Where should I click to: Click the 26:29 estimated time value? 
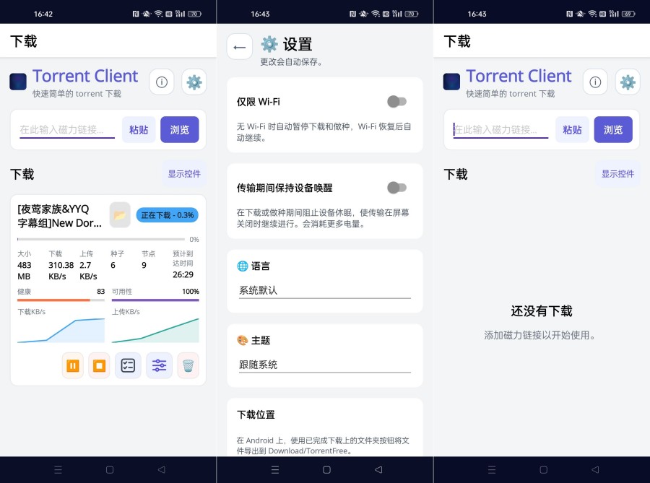pyautogui.click(x=183, y=274)
